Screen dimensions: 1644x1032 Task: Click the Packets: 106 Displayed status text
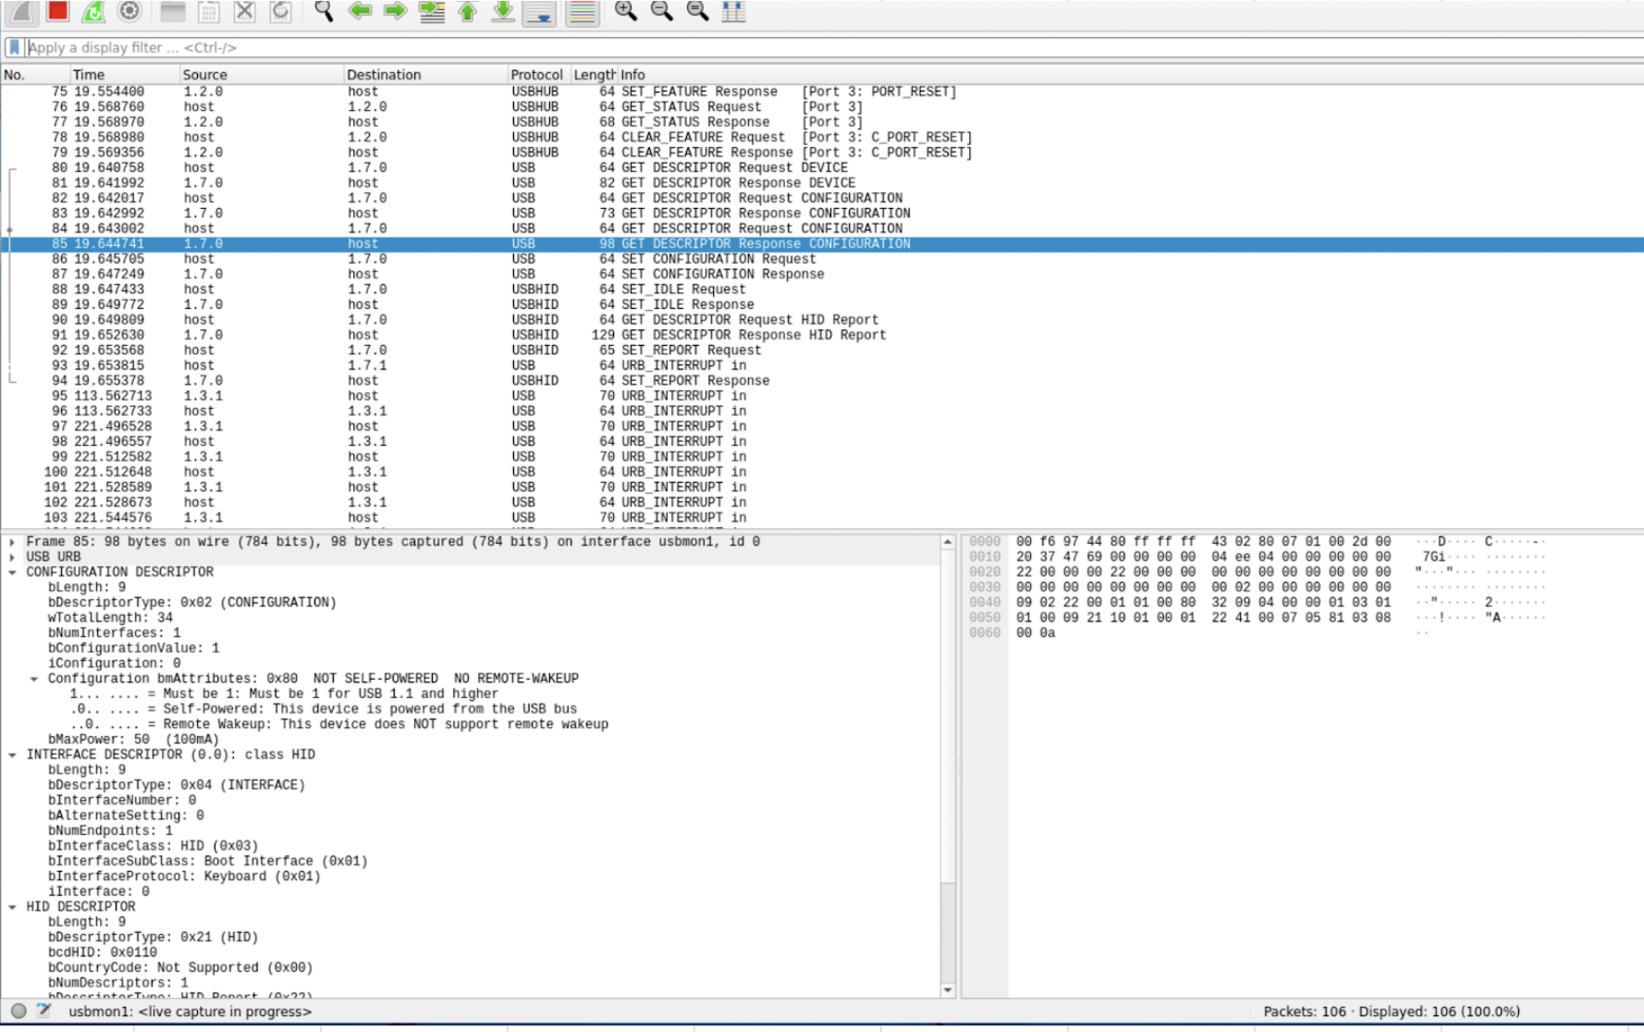1392,1011
